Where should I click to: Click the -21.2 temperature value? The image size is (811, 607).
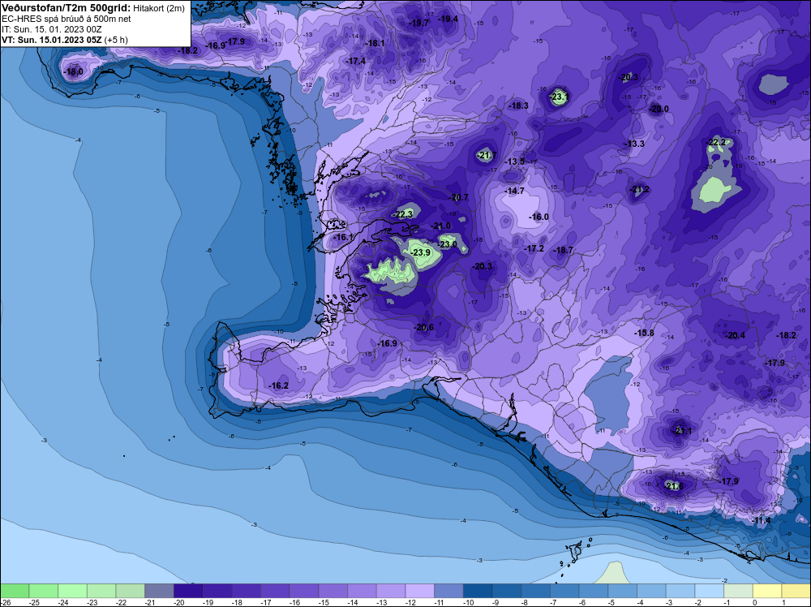coord(639,189)
